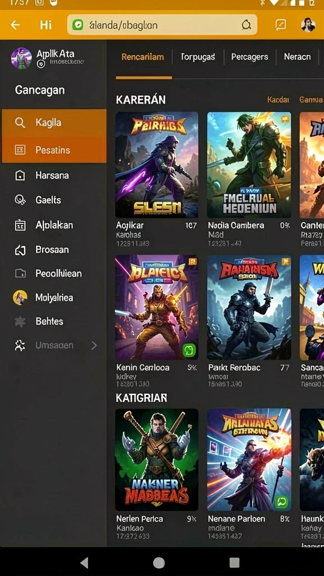
Task: Click the Harsana icon in the sidebar
Action: point(20,175)
